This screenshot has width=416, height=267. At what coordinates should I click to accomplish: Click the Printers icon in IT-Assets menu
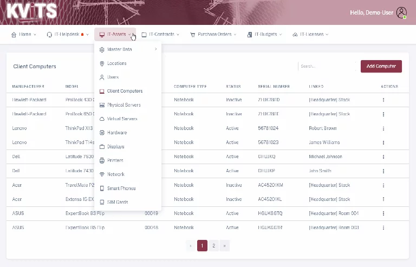tap(102, 160)
